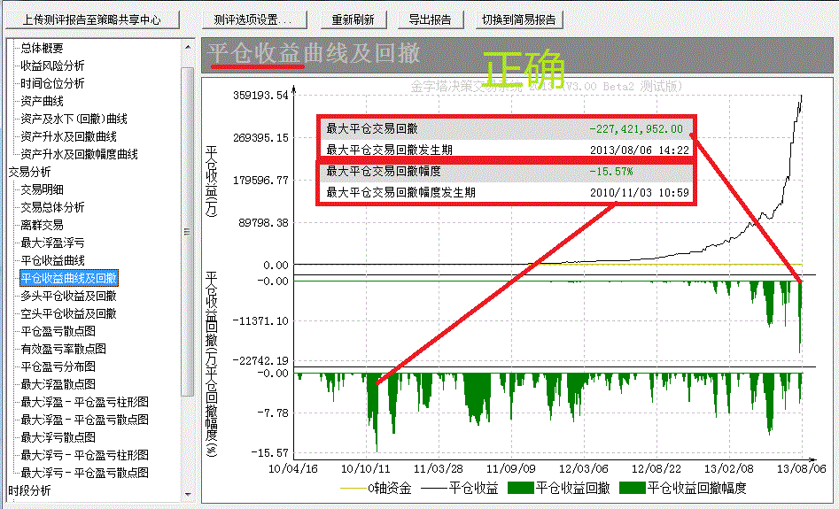Select 平仓收益曲线 tree item

click(x=52, y=260)
